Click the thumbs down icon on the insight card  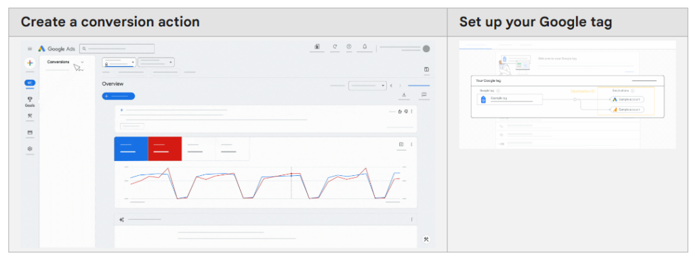point(406,112)
